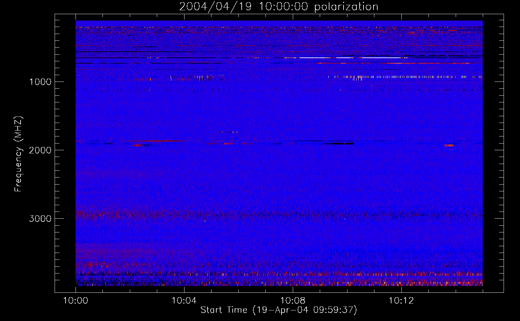Click the 10:12 time tick label

point(401,301)
